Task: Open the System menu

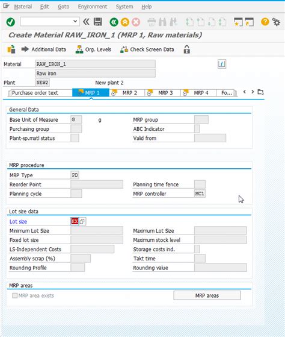Action: (x=124, y=7)
